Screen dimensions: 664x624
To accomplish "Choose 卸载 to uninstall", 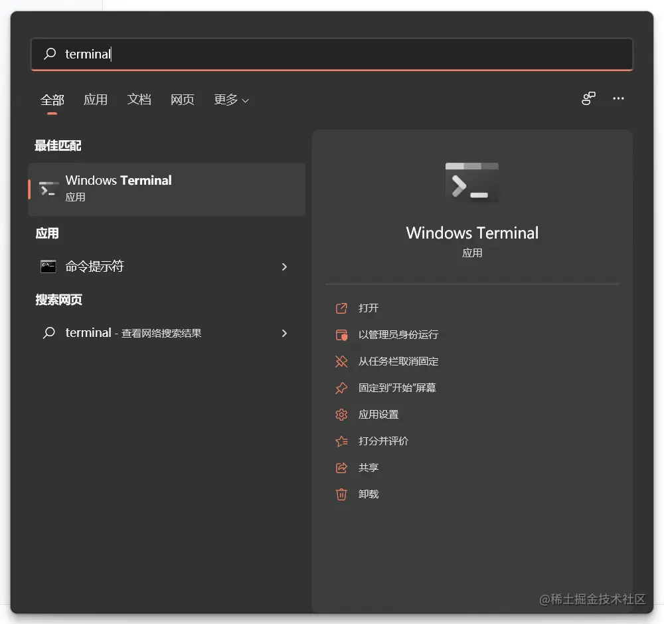I will pos(369,494).
